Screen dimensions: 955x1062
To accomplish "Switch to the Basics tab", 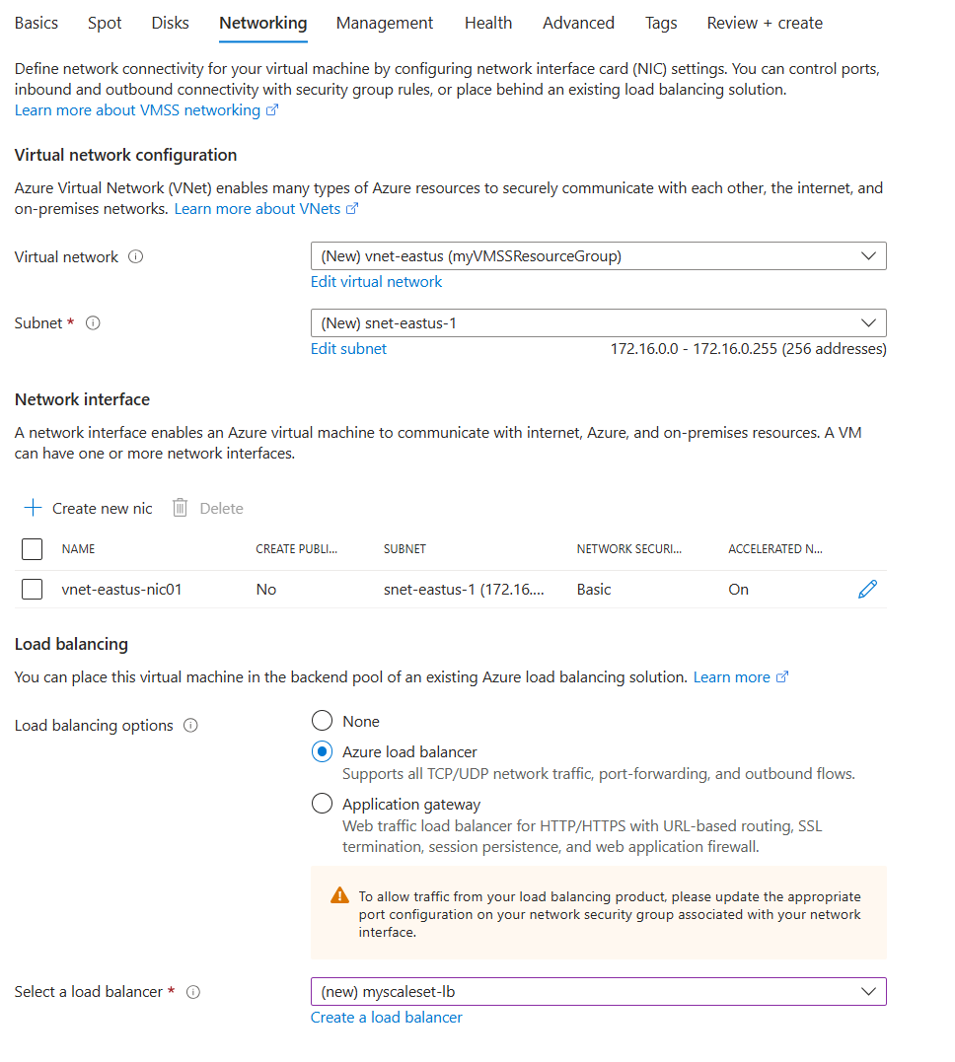I will click(x=36, y=22).
